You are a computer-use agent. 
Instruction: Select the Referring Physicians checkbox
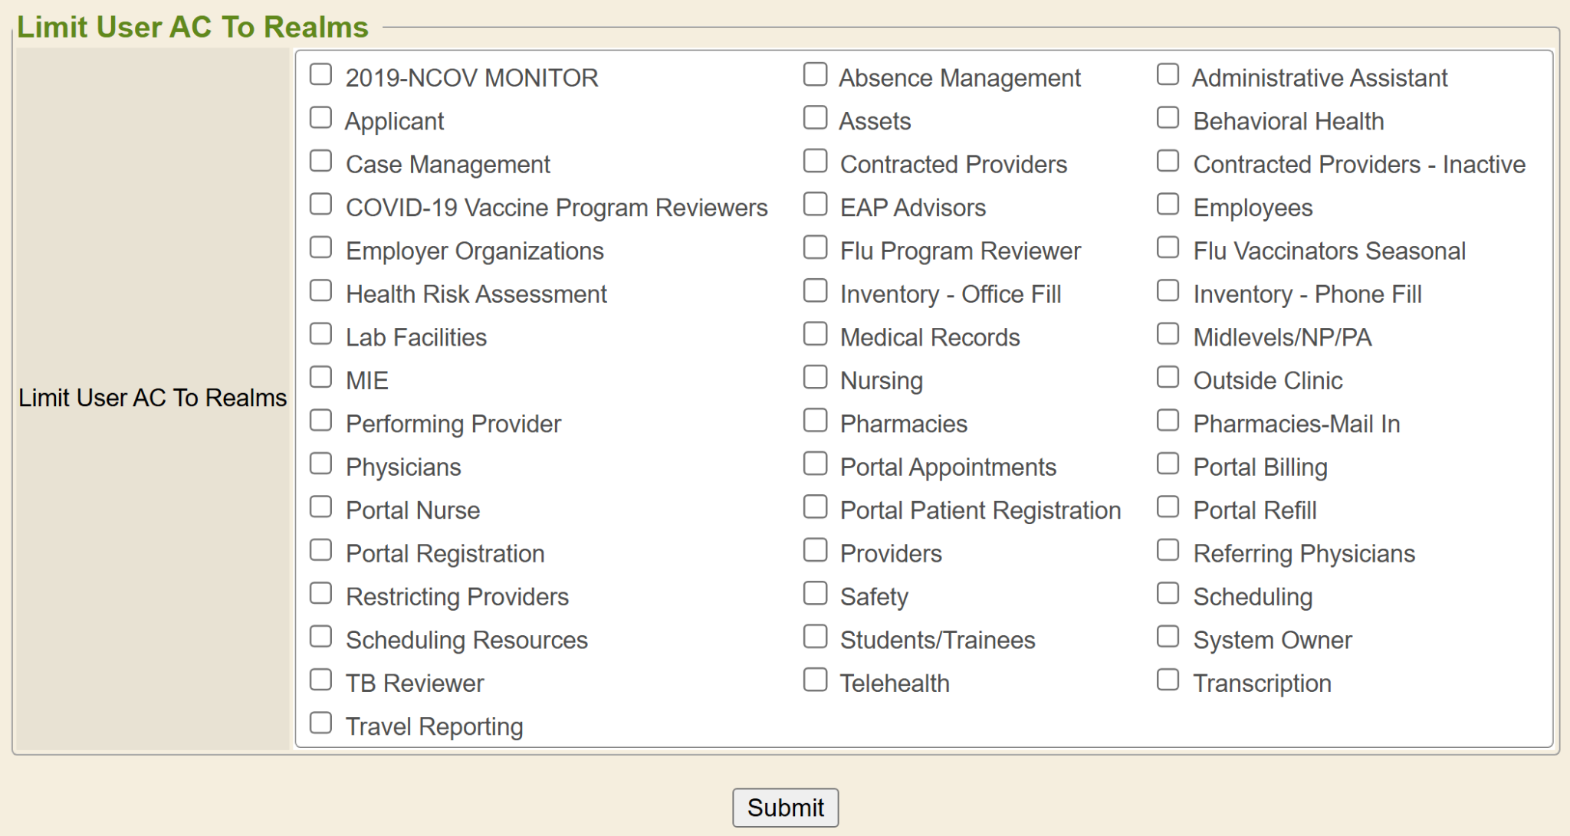1168,551
